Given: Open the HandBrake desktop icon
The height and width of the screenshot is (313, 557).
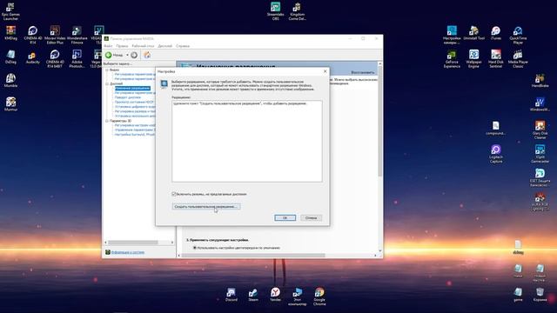Looking at the screenshot, I should pyautogui.click(x=540, y=81).
